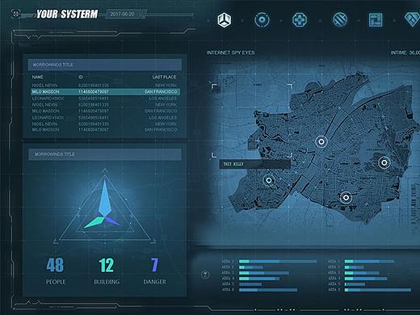This screenshot has height=315, width=420.
Task: Click the hourglass icon beside area bars
Action: (205, 275)
